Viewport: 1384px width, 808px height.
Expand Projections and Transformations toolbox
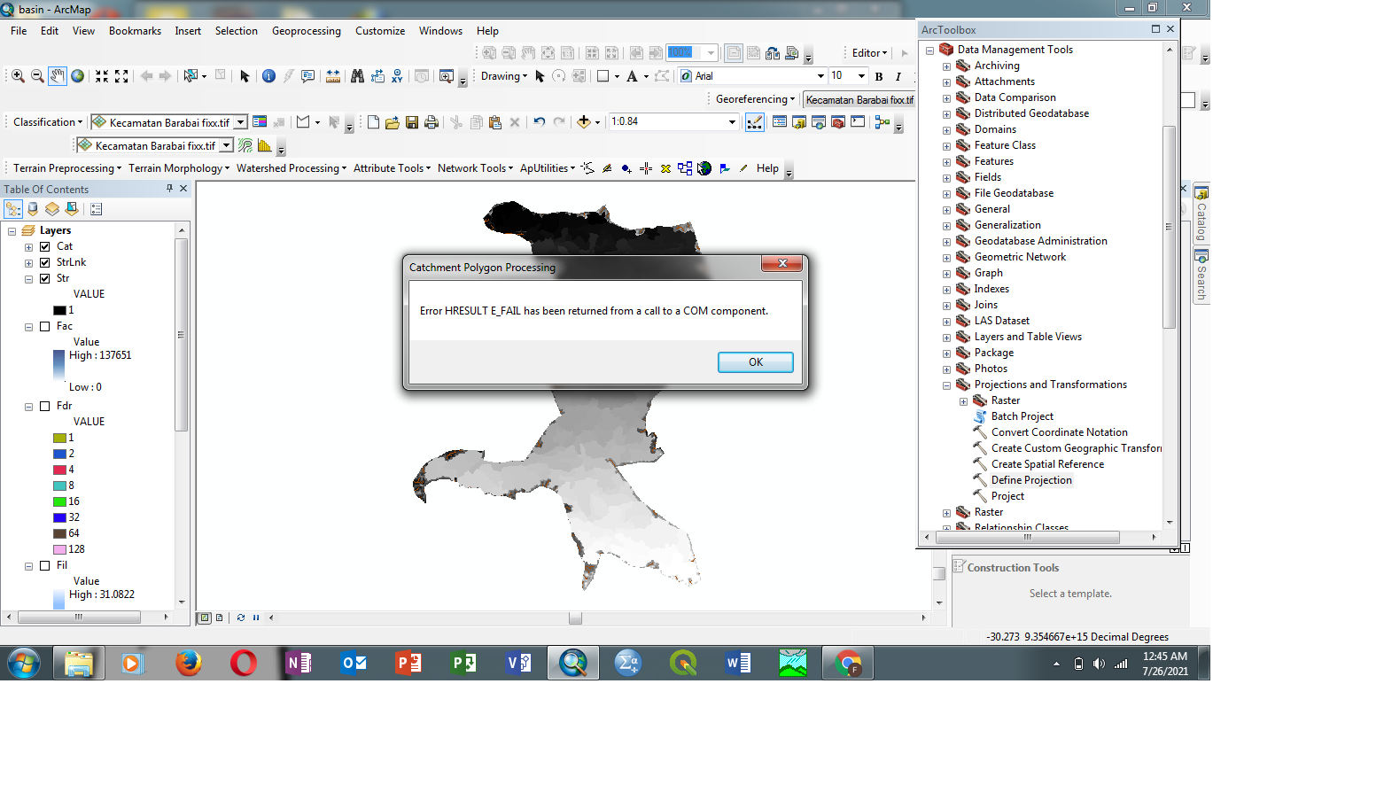click(x=946, y=384)
